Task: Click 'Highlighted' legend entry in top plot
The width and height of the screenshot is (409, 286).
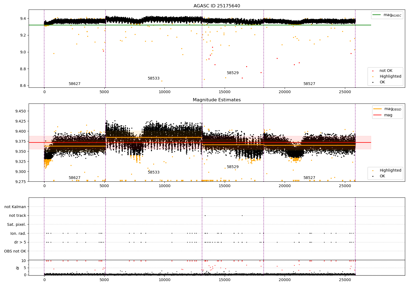Action: point(387,77)
